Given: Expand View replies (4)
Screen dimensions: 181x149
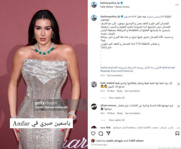Looking at the screenshot, I should [117, 120].
